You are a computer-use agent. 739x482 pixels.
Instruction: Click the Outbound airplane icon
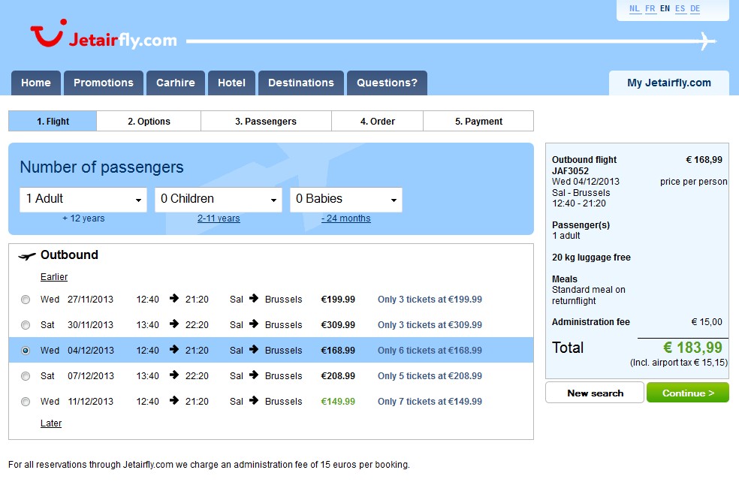(27, 256)
